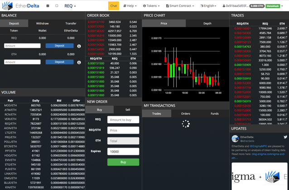Switch to the light theme outlined square icon
289x190 pixels.
57,6
